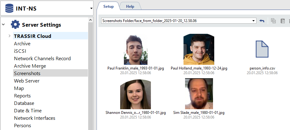Click the Sim Slade_male_1980-01-01.jpg filename
Viewport: 290px width, 130px height.
pos(199,113)
